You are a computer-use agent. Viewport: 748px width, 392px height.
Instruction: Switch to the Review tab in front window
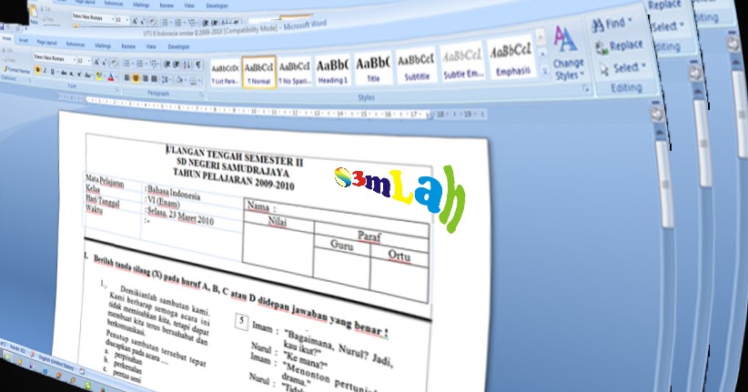coord(128,46)
